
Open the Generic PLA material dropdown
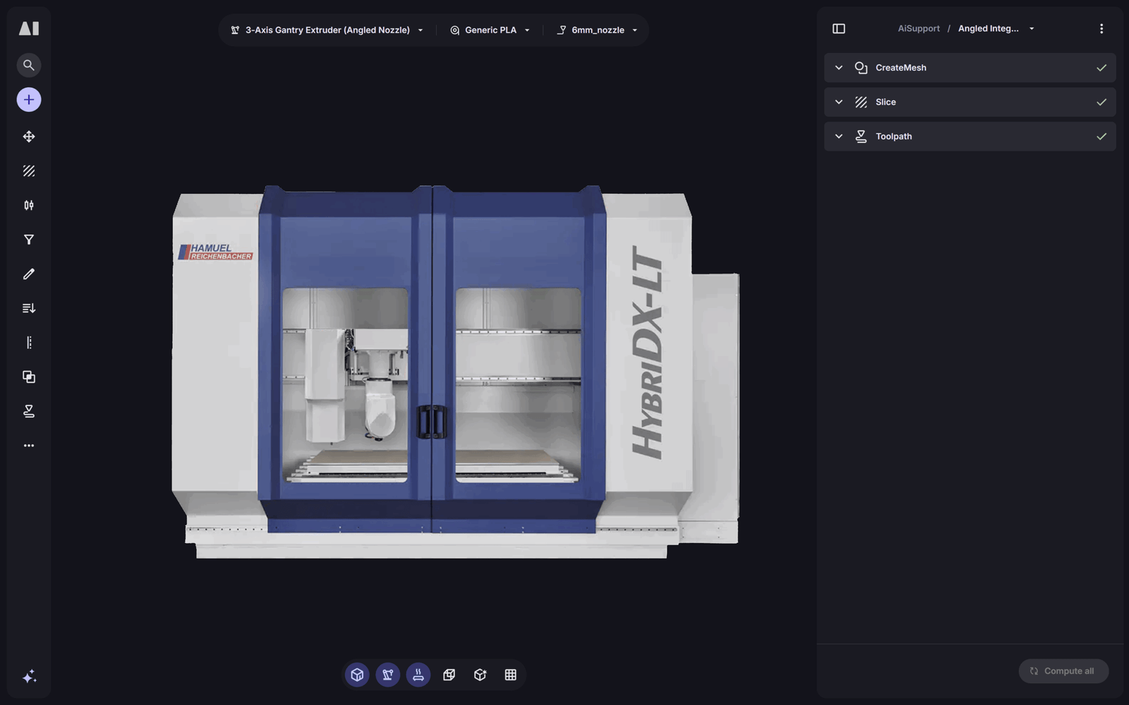[490, 30]
